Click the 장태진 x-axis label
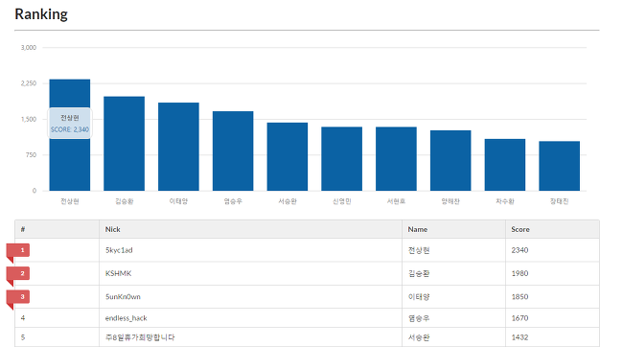This screenshot has width=623, height=347. pos(560,201)
